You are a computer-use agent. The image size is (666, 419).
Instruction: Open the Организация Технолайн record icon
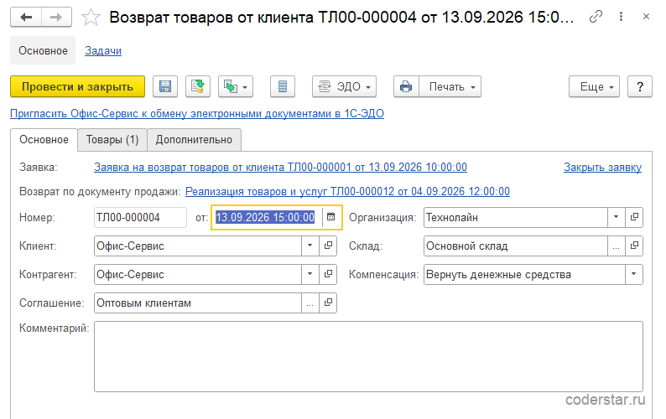pyautogui.click(x=634, y=217)
